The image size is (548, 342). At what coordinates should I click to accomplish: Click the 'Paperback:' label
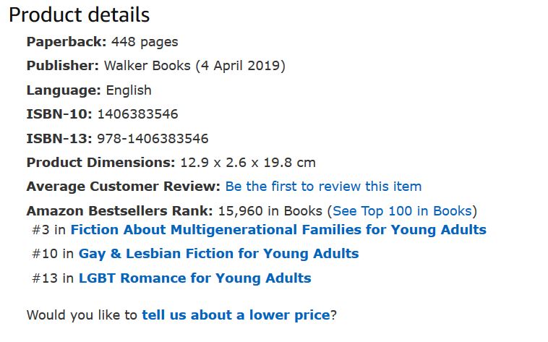[67, 42]
